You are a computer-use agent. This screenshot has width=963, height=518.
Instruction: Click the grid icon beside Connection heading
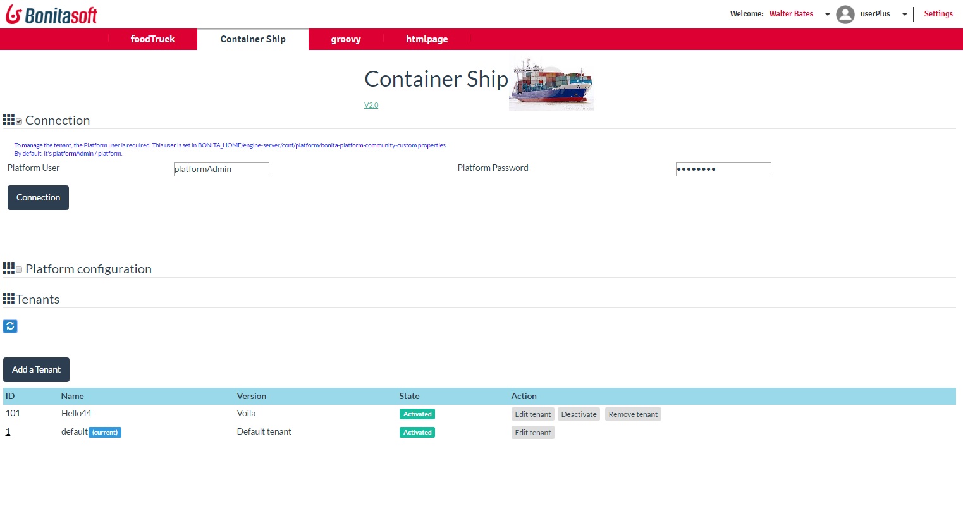[x=9, y=120]
